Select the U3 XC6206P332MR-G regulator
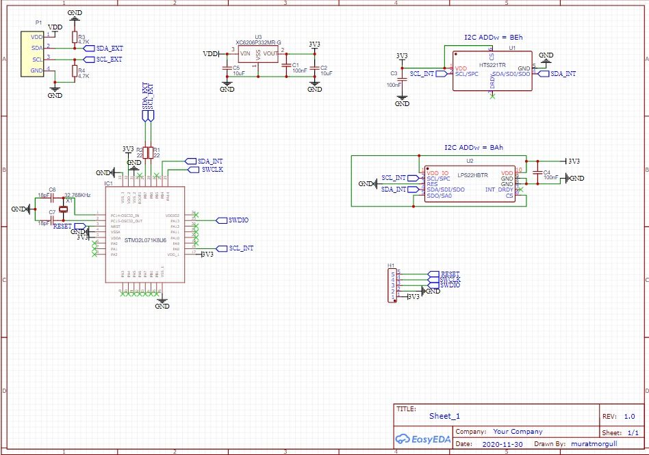 [258, 54]
